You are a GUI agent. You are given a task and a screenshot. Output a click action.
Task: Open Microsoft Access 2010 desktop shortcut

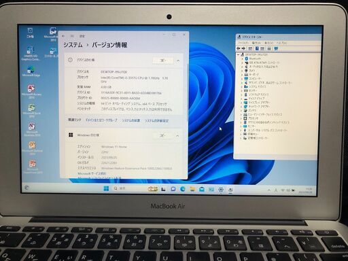(x=31, y=91)
